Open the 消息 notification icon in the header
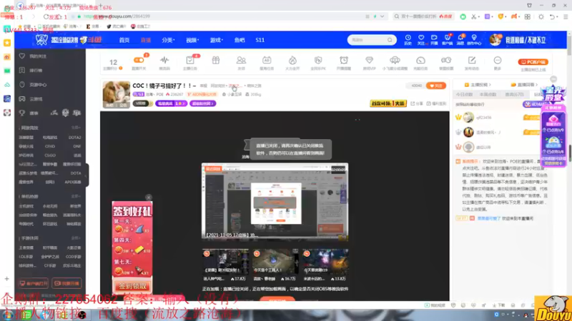 (460, 40)
